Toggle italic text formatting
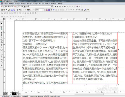 [x=57, y=6]
